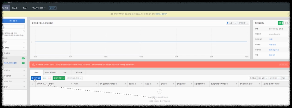
Task: Click help icon next to 품질지수 column
Action: tap(136, 84)
